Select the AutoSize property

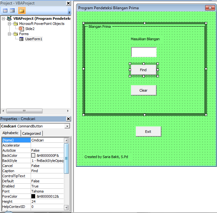tap(33, 150)
